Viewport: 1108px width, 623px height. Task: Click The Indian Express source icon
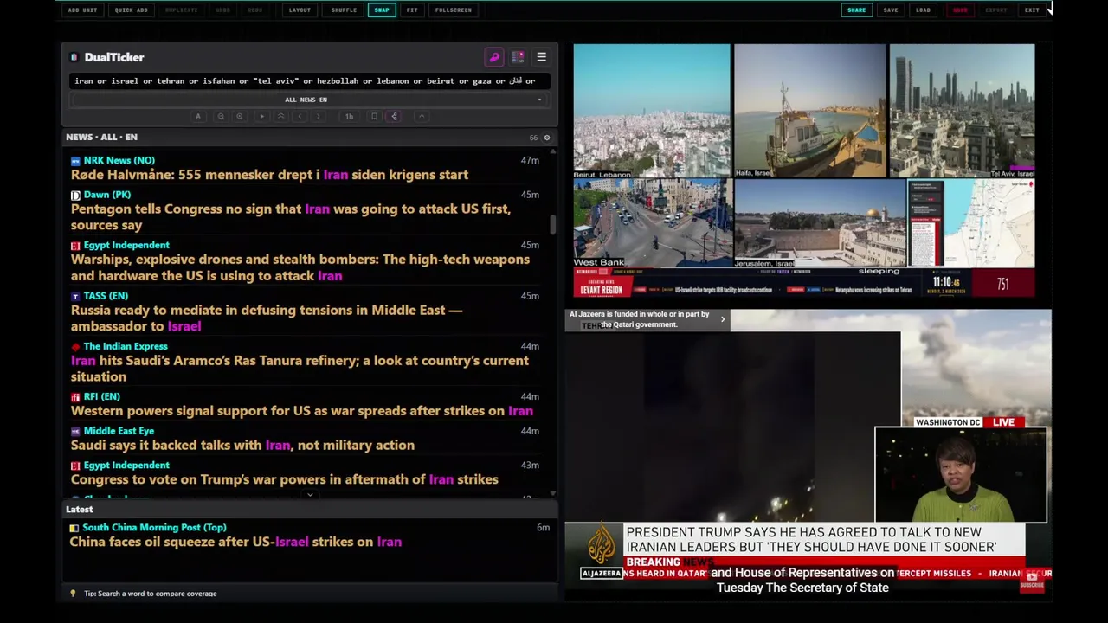(x=75, y=347)
